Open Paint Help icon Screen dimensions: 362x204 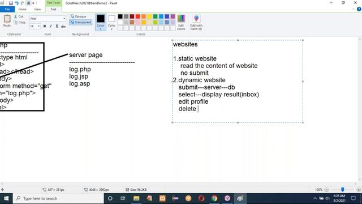coord(359,9)
